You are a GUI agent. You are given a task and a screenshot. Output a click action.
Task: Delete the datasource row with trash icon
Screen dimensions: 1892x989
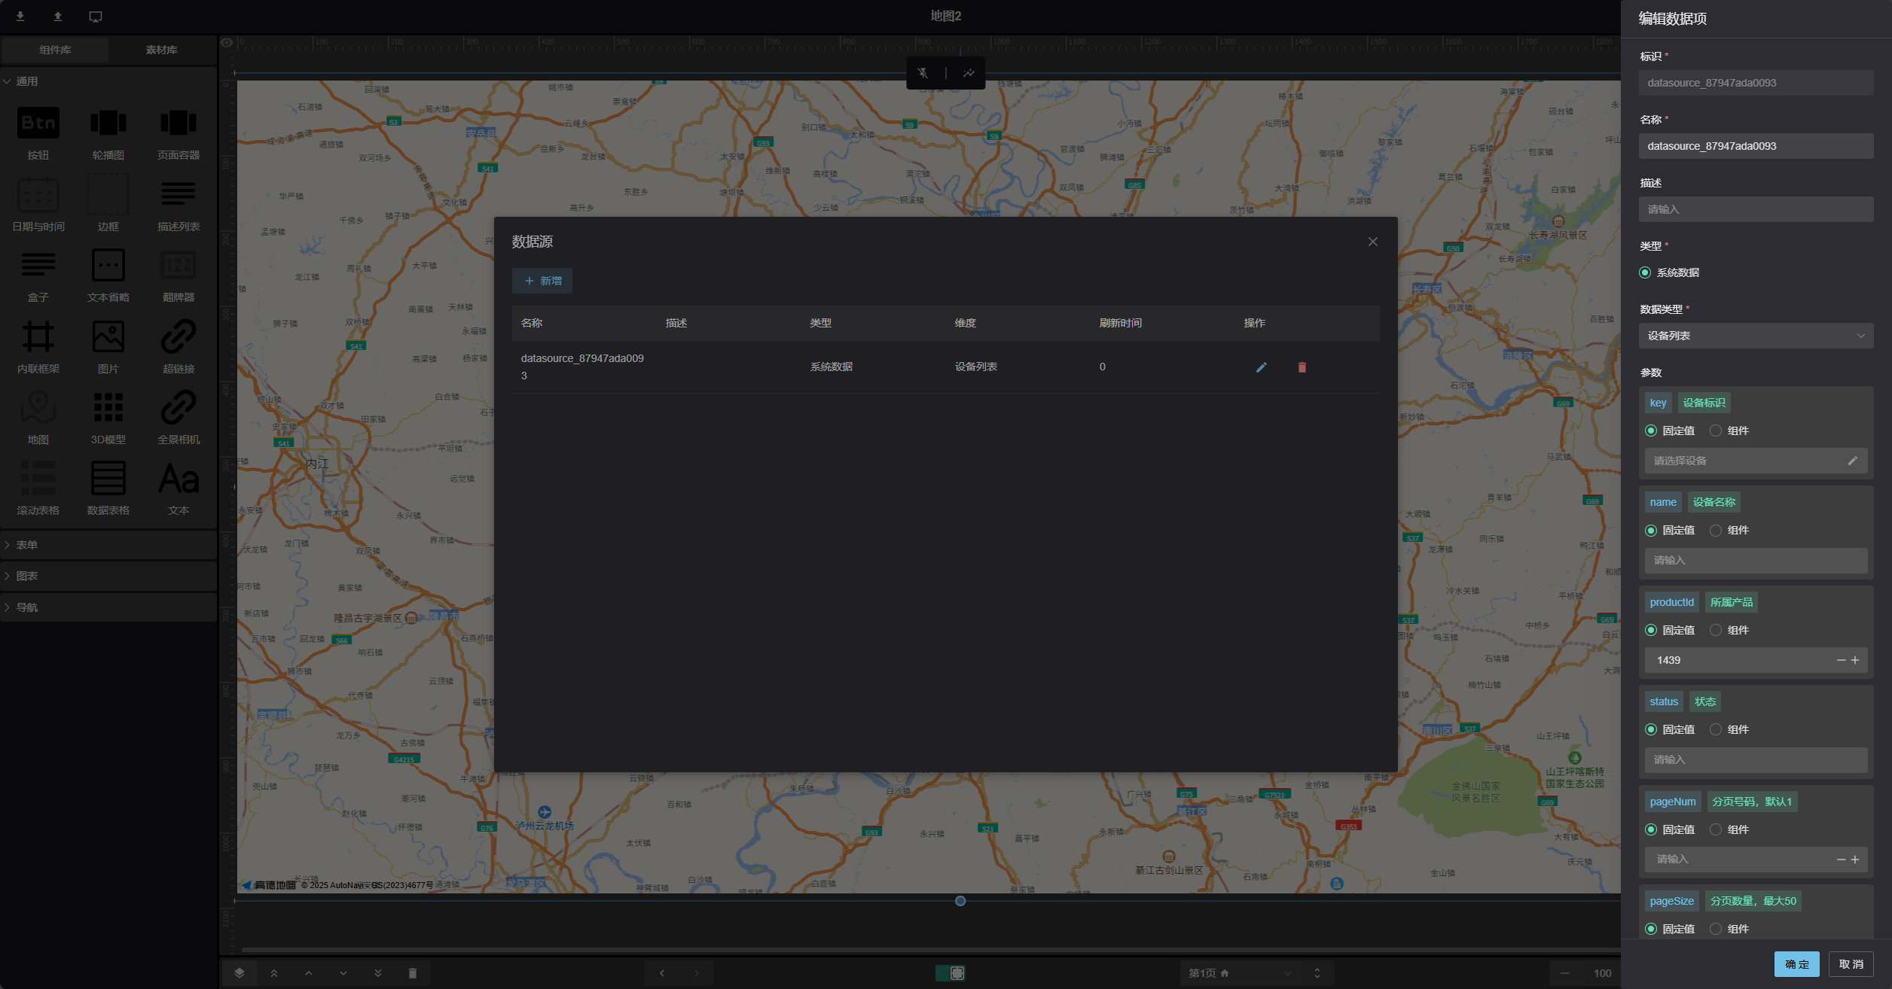1302,367
